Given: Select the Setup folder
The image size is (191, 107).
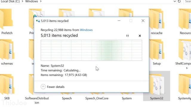Looking at the screenshot, I should [156, 52].
